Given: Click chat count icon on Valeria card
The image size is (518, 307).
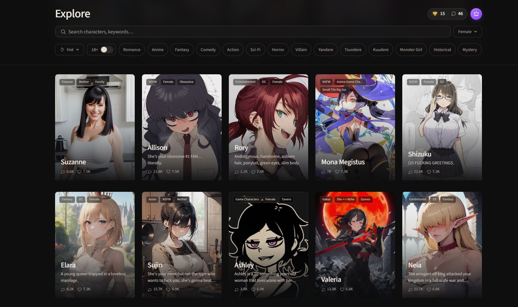Looking at the screenshot, I should [x=323, y=289].
